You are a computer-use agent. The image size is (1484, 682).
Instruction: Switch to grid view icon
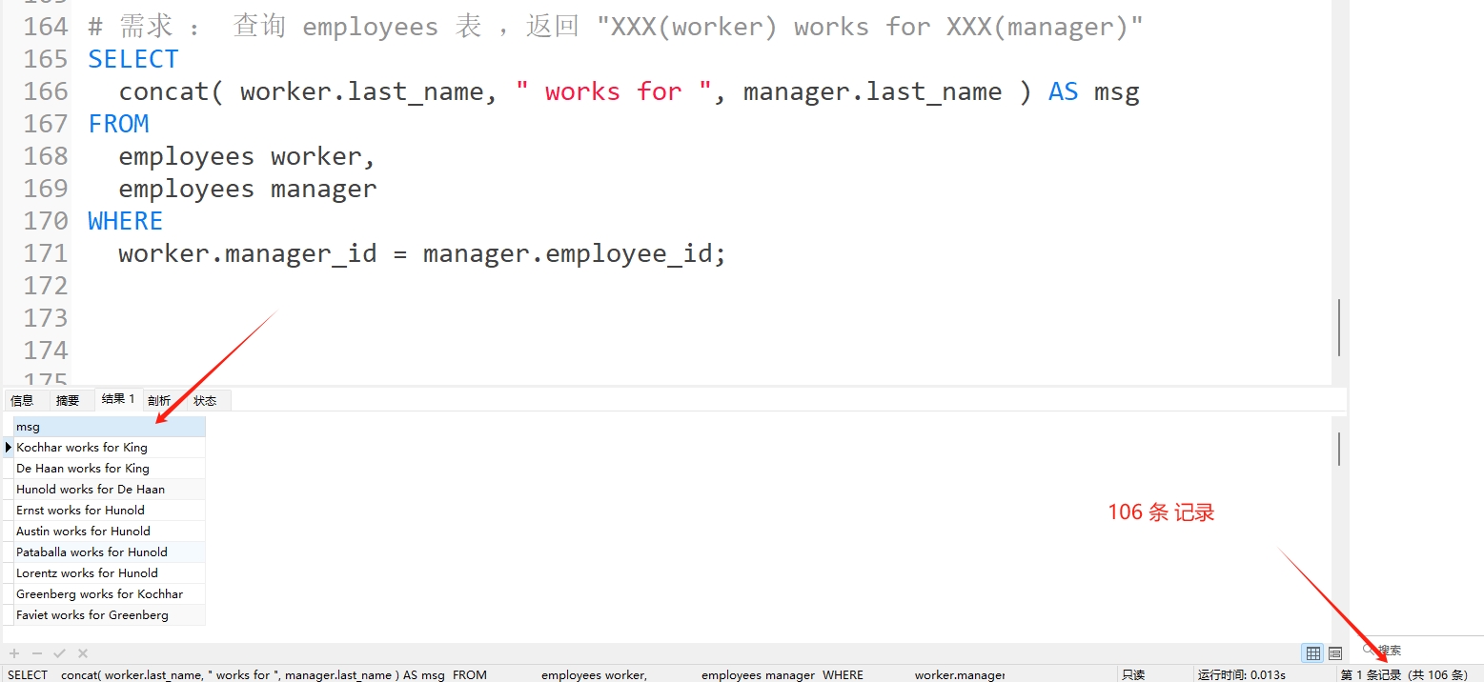coord(1313,653)
